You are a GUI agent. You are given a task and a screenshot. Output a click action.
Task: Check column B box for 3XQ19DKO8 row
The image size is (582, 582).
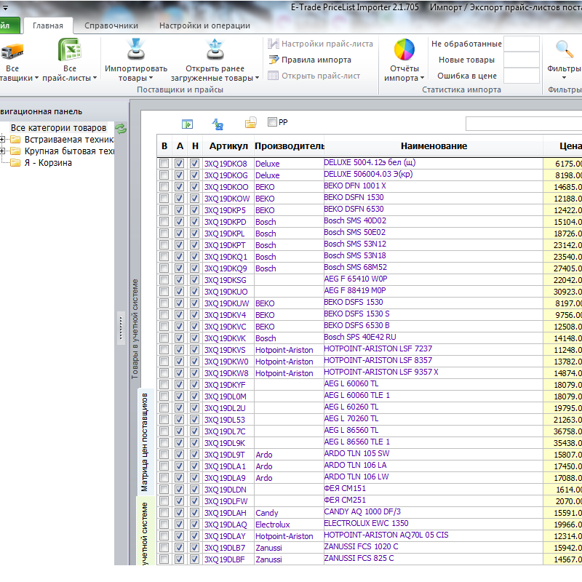(x=164, y=163)
